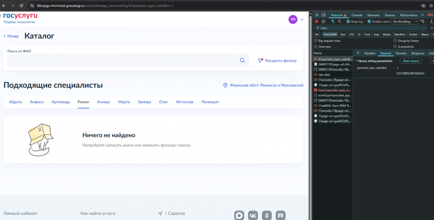The image size is (434, 220).
Task: Click the location pin icon near Рязанская обл
Action: pos(225,85)
